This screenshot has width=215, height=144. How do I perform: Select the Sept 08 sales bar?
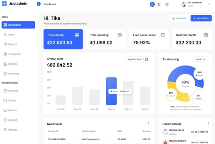[77, 96]
